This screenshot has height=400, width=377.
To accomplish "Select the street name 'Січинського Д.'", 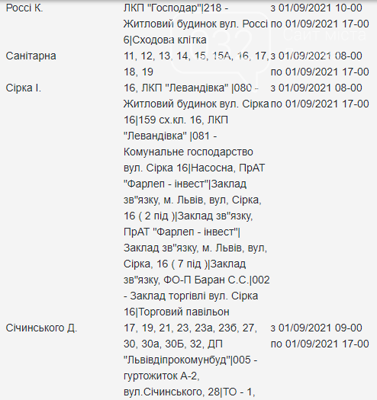I will click(41, 328).
